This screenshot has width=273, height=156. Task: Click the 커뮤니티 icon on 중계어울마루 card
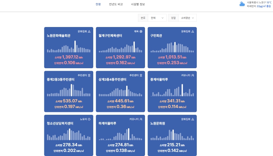tap(193, 75)
